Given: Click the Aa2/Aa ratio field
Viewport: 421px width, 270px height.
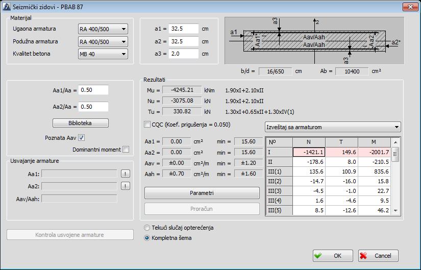Looking at the screenshot, I should click(x=93, y=107).
